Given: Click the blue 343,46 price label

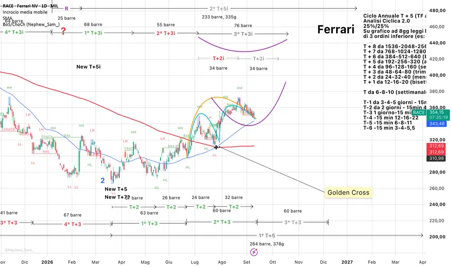Looking at the screenshot, I should click(436, 123).
